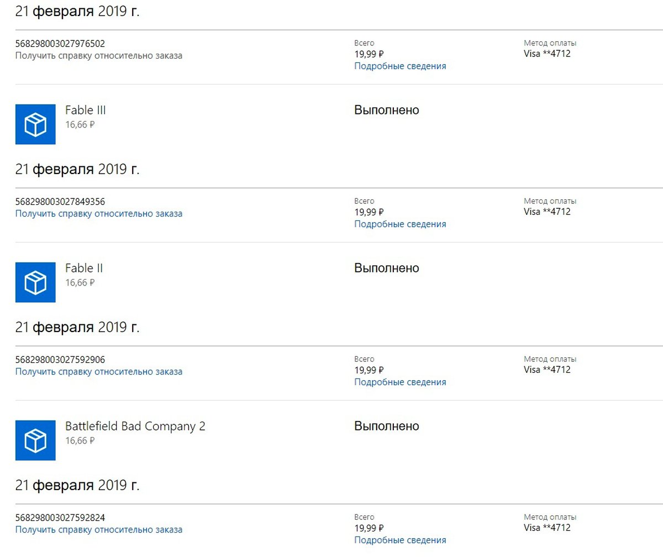Image resolution: width=663 pixels, height=558 pixels.
Task: Click order number 568298003027849356
Action: [60, 202]
